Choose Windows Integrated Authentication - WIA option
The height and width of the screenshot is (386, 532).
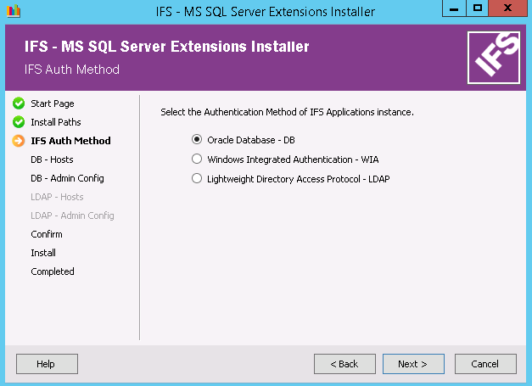[197, 159]
